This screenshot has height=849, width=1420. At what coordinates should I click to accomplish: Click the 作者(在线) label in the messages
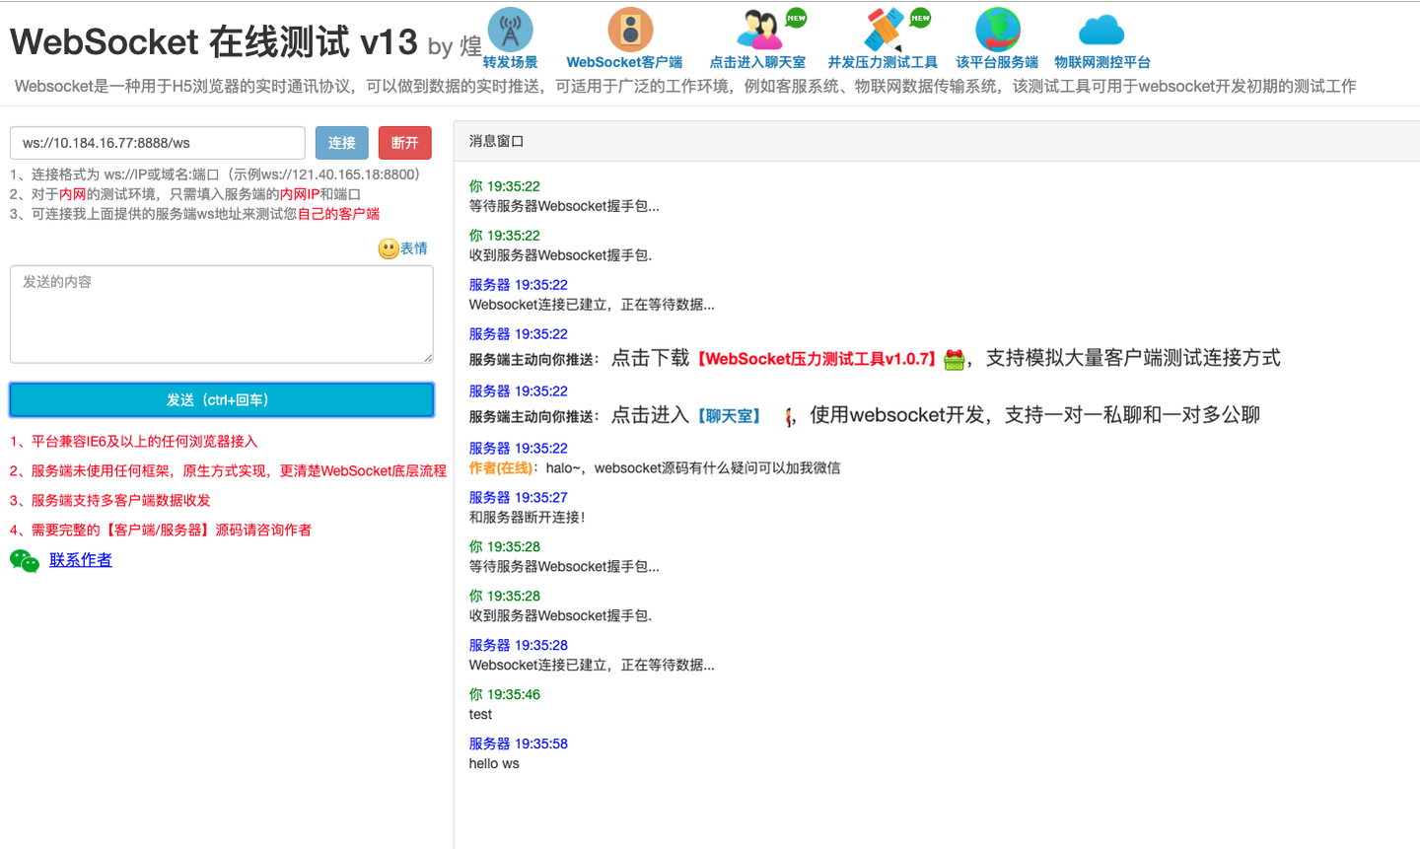(498, 466)
